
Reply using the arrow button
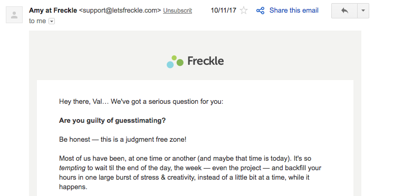(344, 11)
